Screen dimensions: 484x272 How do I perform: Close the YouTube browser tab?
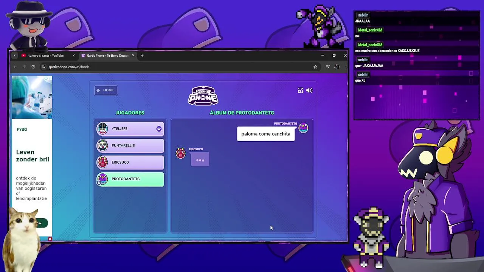[73, 56]
